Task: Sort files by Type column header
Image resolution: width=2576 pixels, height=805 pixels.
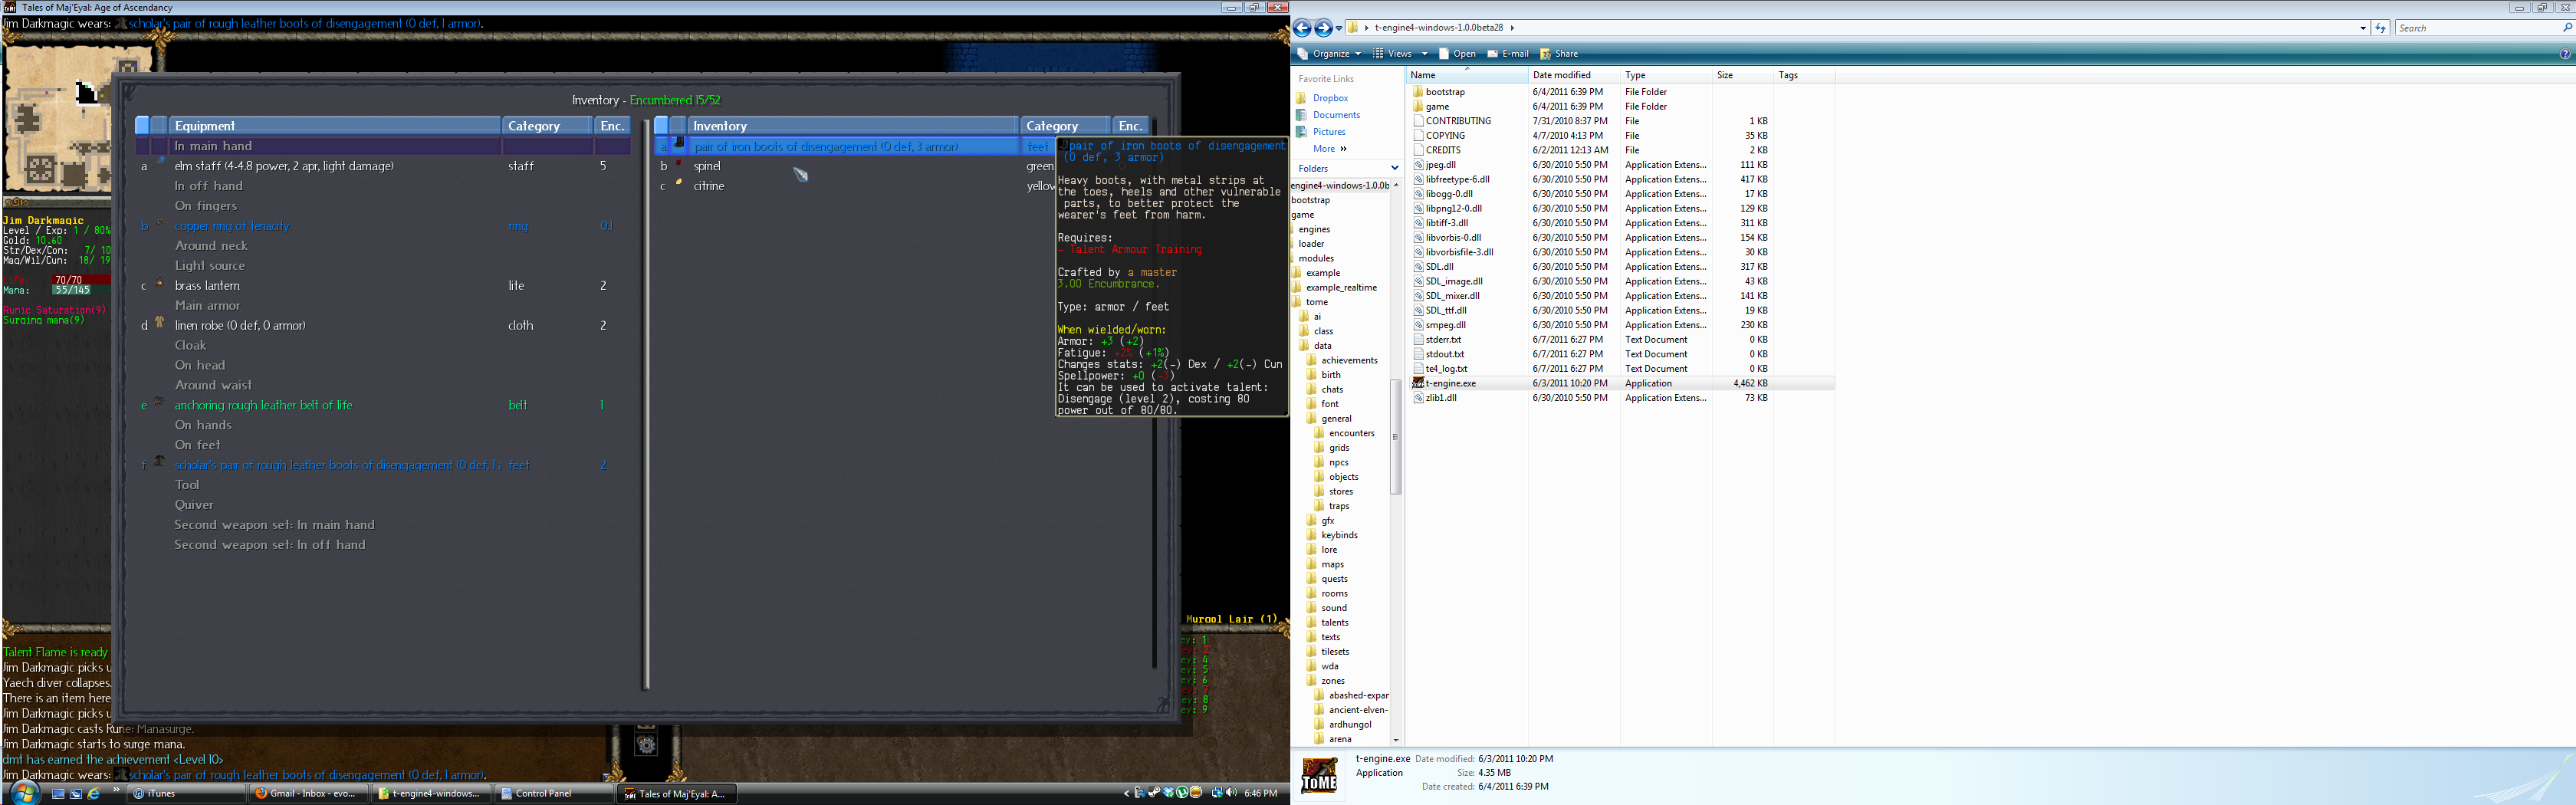Action: pos(1666,75)
